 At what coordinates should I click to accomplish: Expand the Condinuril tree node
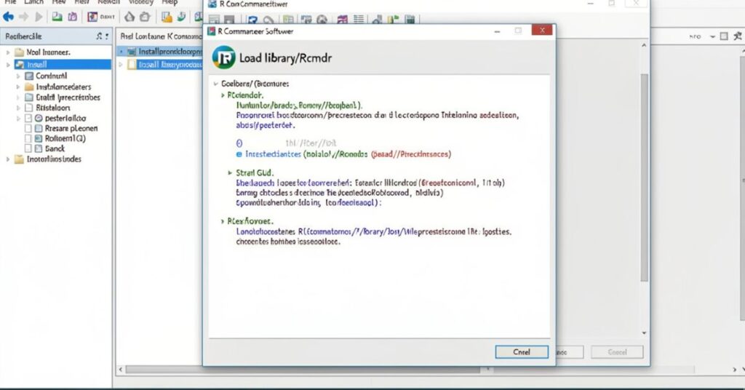pyautogui.click(x=18, y=76)
